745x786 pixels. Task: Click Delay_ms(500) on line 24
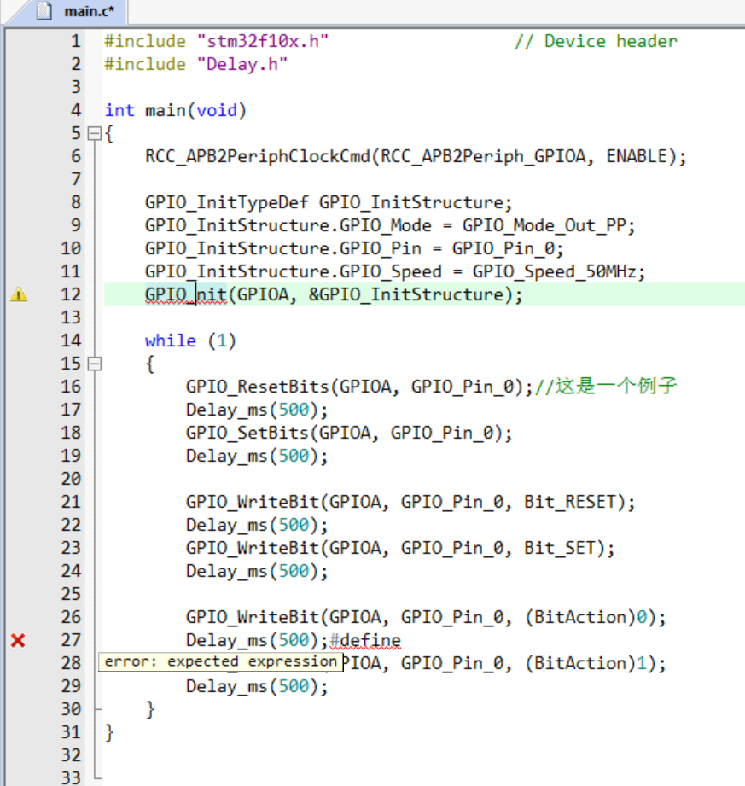click(253, 572)
